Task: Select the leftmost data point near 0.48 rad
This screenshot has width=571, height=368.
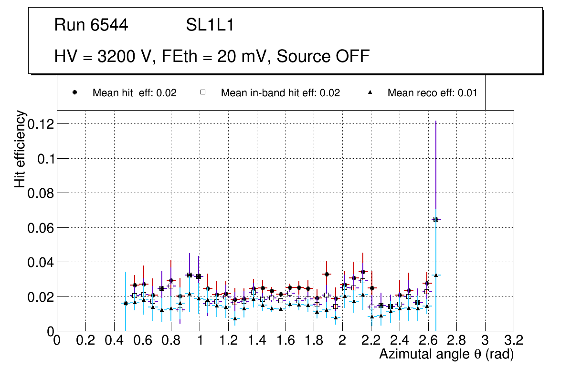Action: pos(126,303)
